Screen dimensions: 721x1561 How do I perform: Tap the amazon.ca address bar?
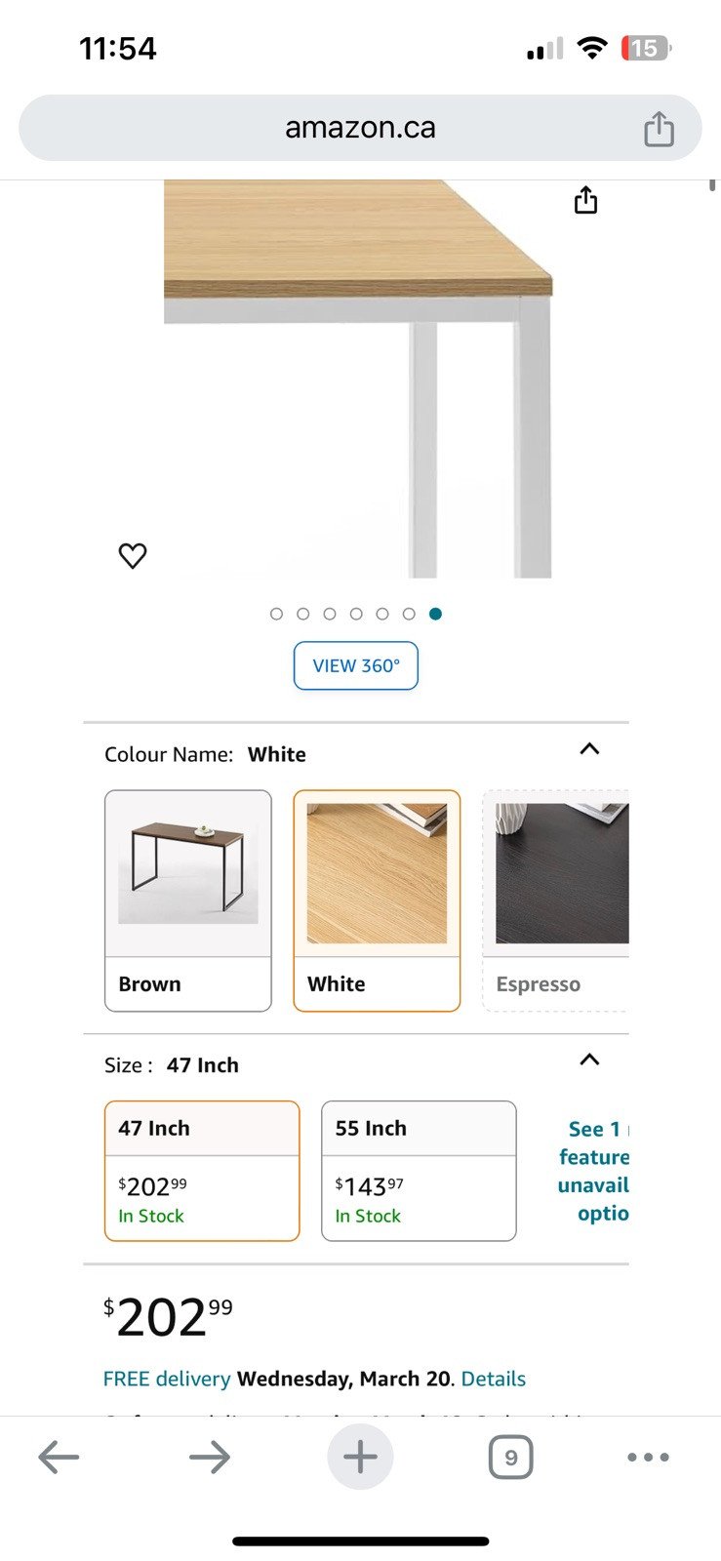coord(360,128)
